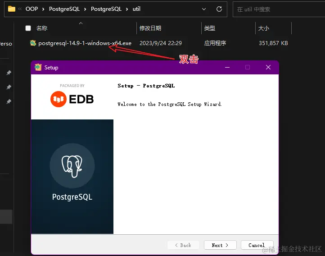Sort files by 修改日期 column
The image size is (325, 256).
click(150, 28)
